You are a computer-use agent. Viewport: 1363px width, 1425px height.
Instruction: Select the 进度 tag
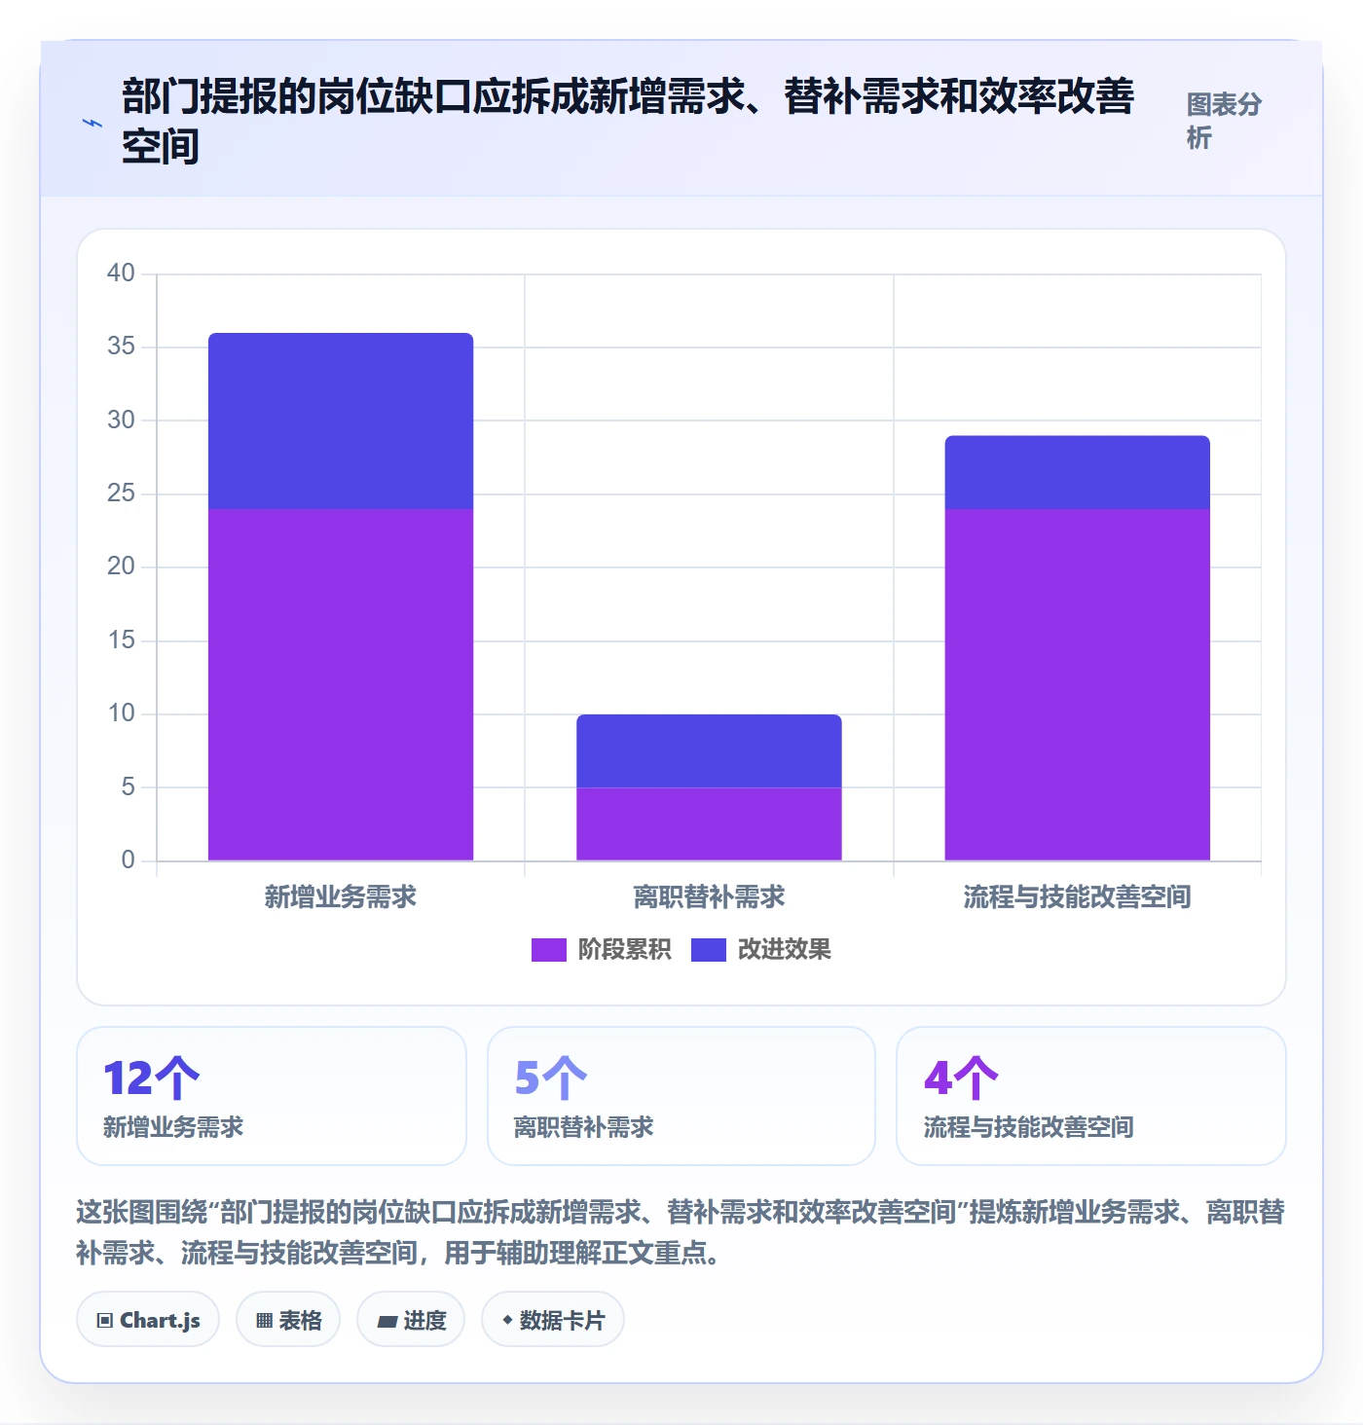pyautogui.click(x=411, y=1320)
